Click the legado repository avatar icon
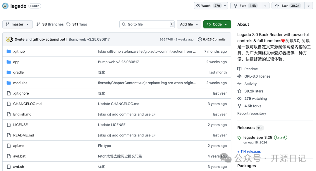Screen dimensions: 316x171 (6, 6)
